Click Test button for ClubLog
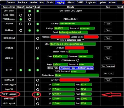Screen dimensions: 124x108 108,30
